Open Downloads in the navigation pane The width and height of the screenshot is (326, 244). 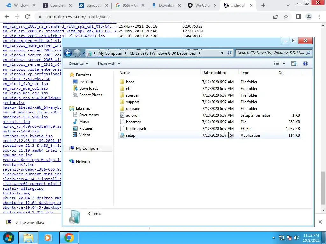tap(89, 88)
